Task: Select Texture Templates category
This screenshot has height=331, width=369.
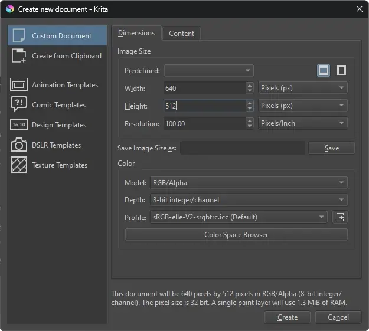Action: click(59, 165)
